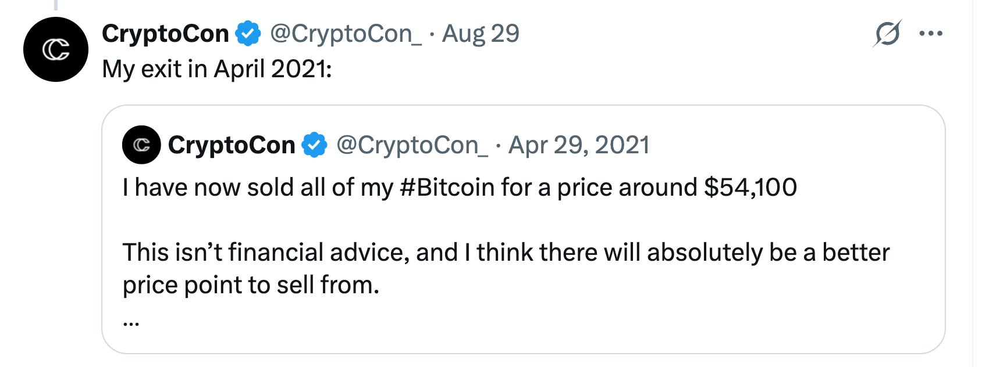
Task: Open the Apr 29, 2021 date
Action: point(579,145)
